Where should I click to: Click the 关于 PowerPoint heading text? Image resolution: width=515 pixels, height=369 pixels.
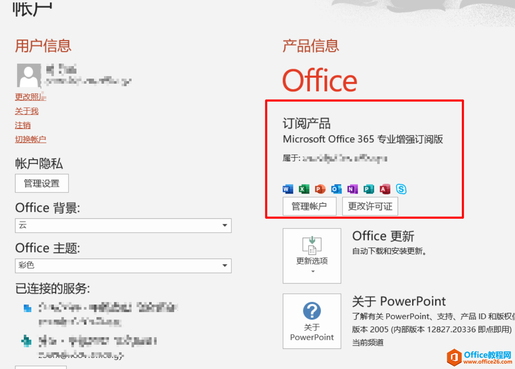point(399,301)
